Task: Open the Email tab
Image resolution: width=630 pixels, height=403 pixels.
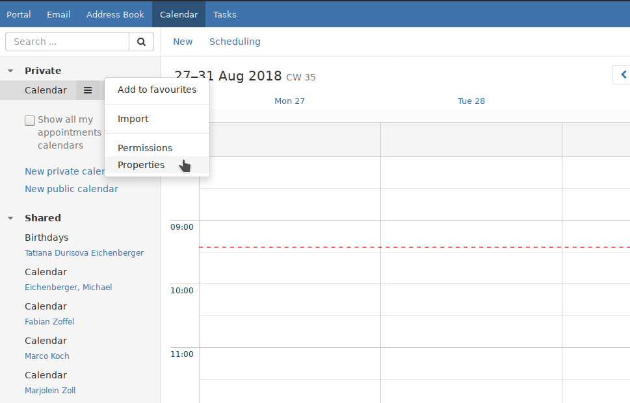Action: (59, 14)
